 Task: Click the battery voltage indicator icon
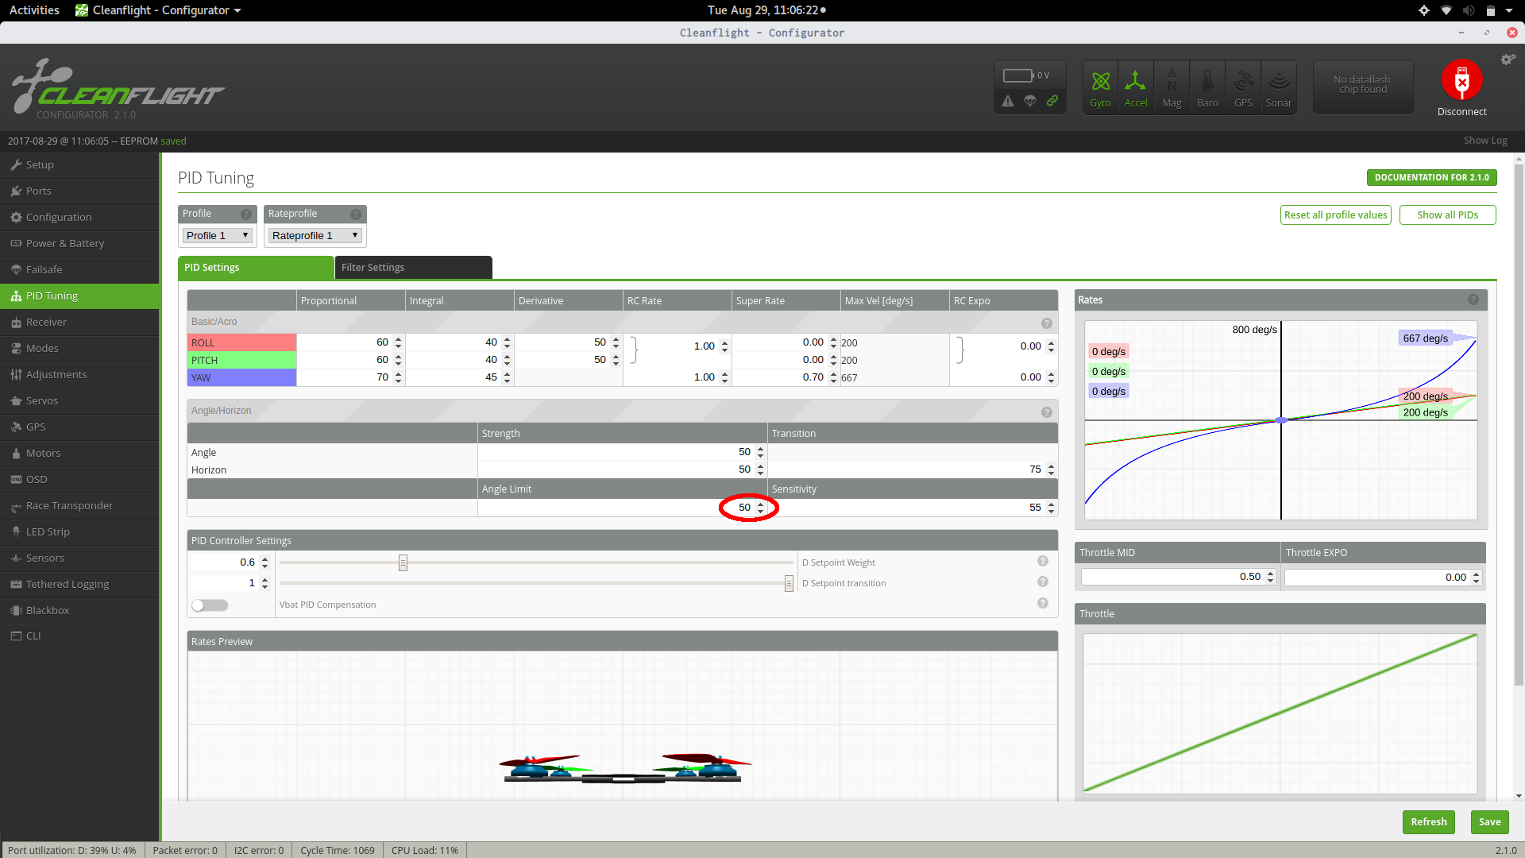1017,75
